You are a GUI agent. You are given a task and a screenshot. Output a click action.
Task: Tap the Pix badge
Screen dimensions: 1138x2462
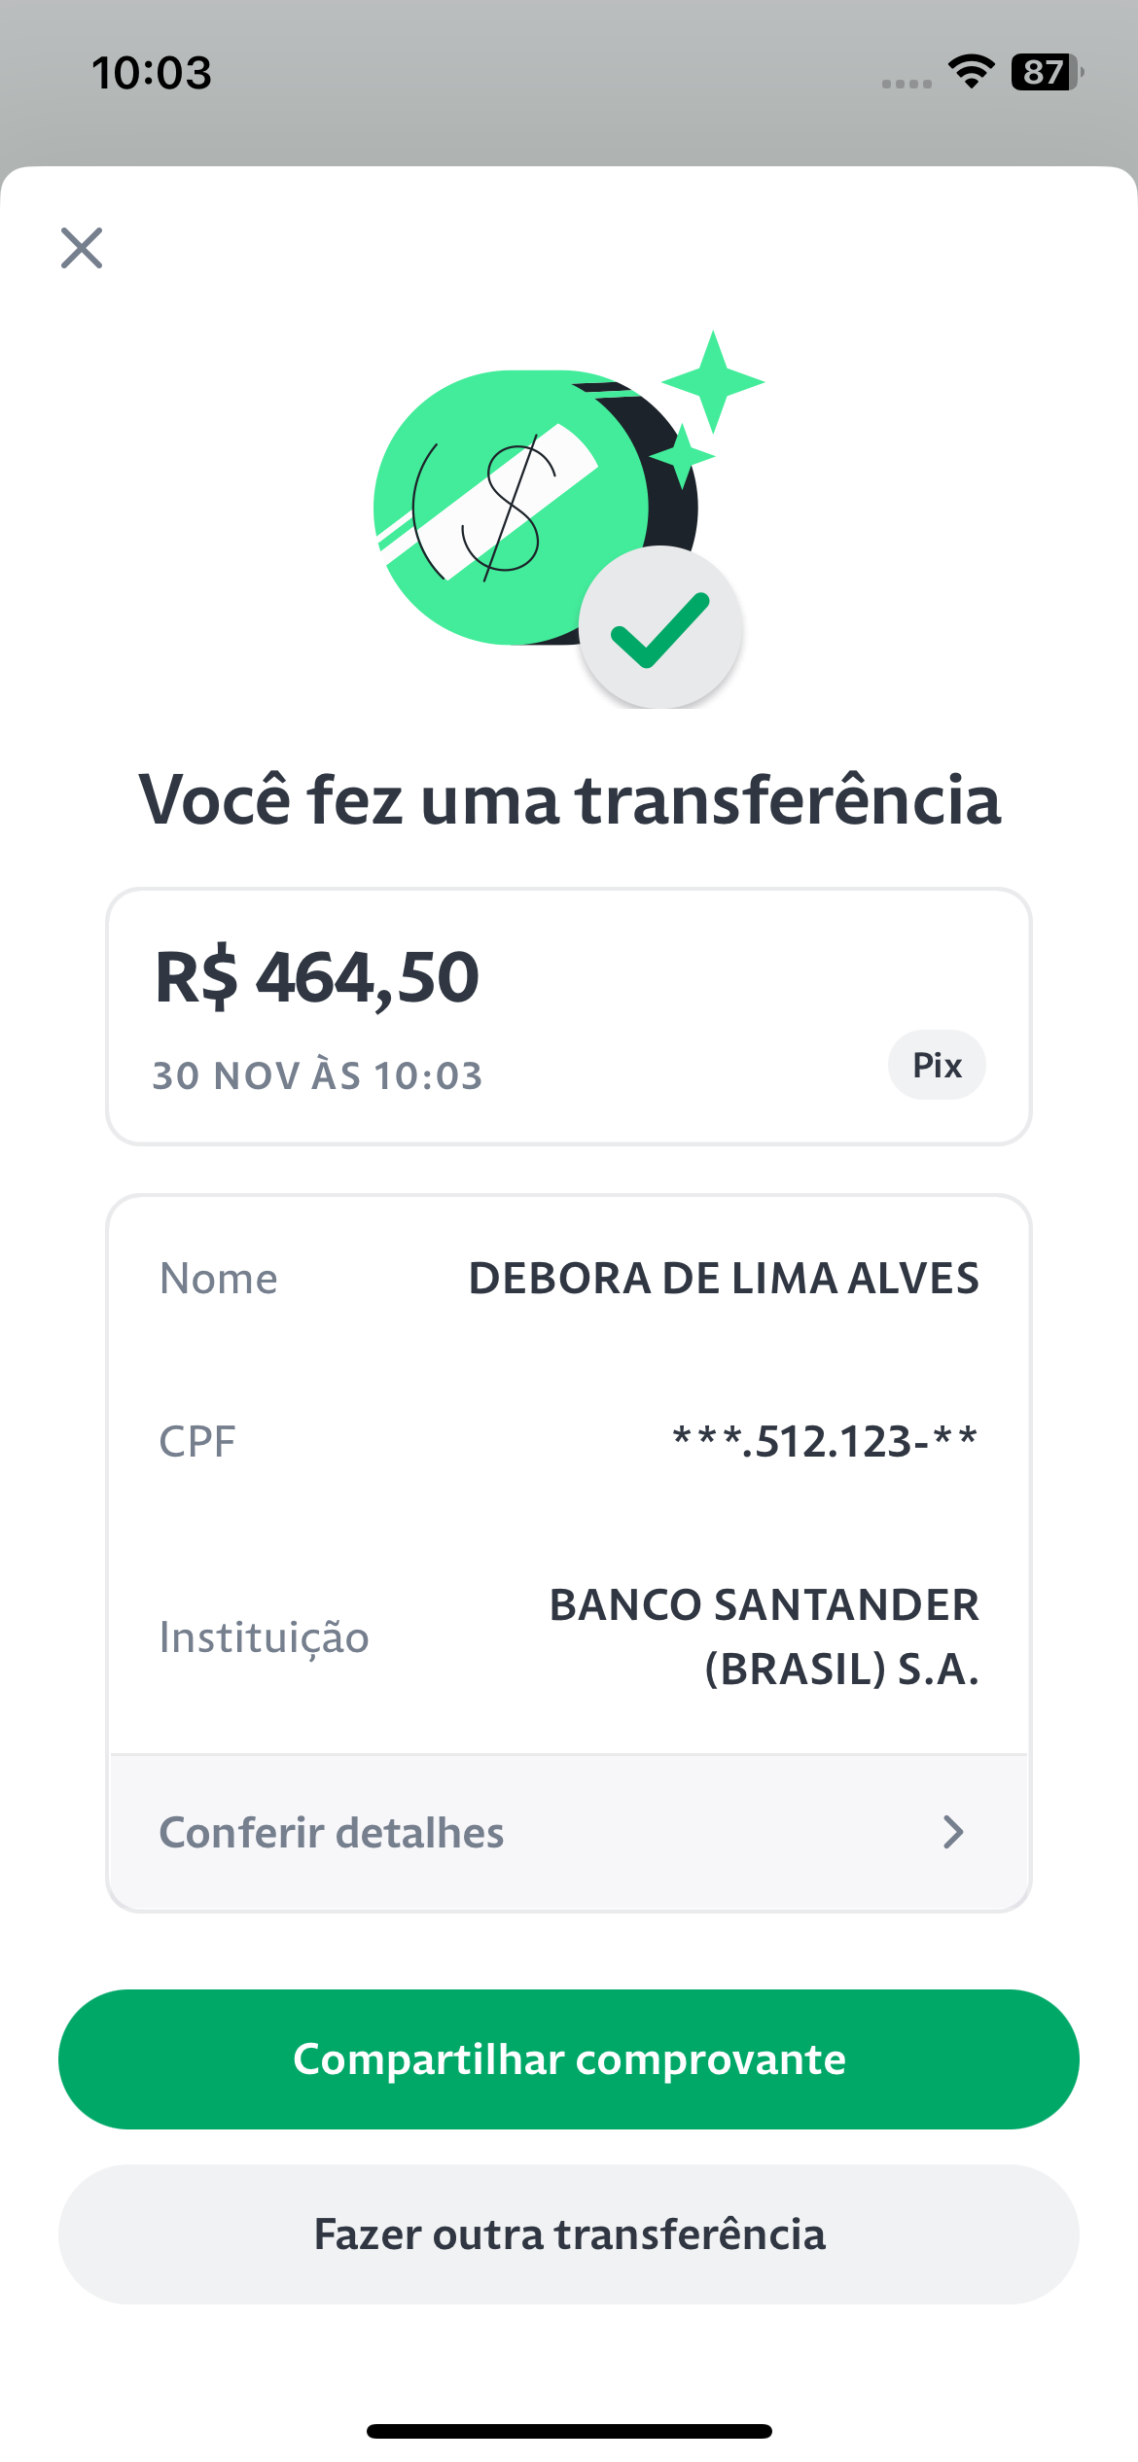[x=937, y=1065]
